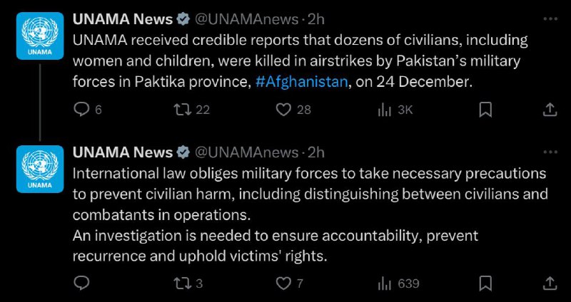Bookmark the international law tweet

[485, 283]
